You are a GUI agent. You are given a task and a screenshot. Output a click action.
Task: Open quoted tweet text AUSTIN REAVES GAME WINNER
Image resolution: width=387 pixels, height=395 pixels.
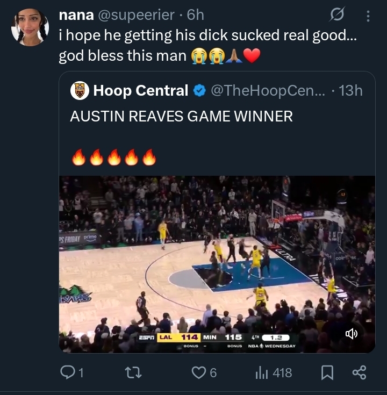181,116
